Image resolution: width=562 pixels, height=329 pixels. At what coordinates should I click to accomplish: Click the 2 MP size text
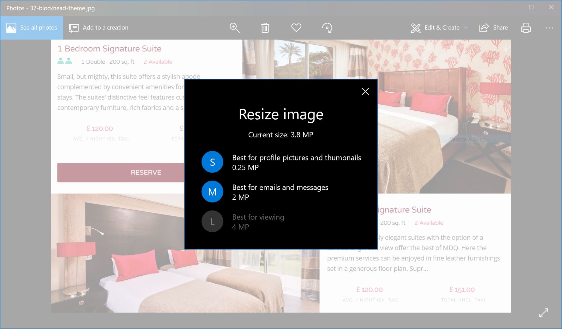[x=241, y=198]
